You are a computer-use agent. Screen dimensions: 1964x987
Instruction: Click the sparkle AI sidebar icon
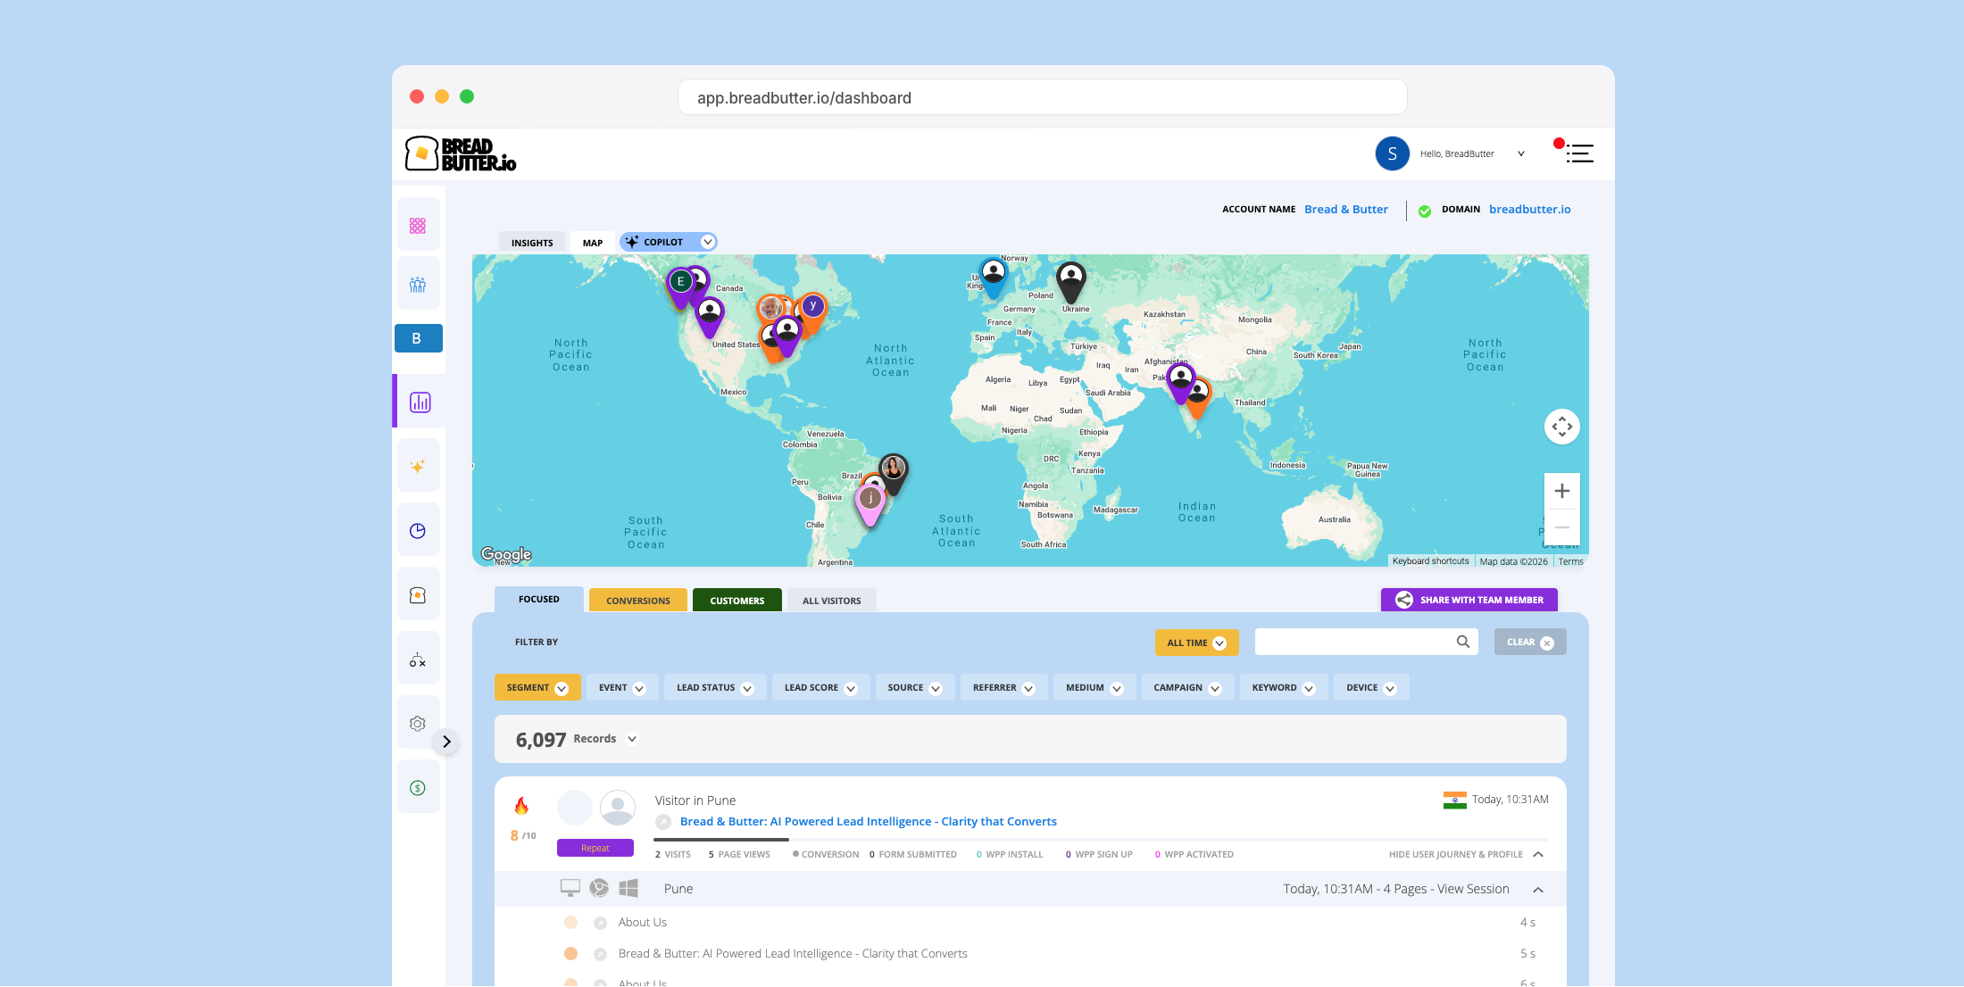pos(418,467)
